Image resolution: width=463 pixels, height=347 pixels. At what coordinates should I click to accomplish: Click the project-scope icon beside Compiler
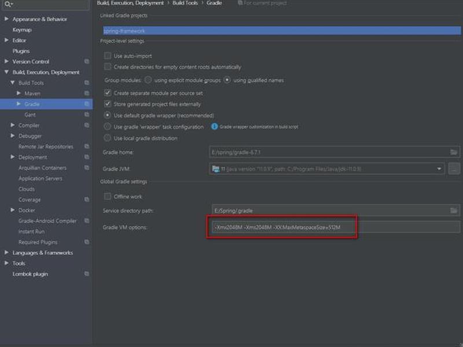[x=86, y=125]
